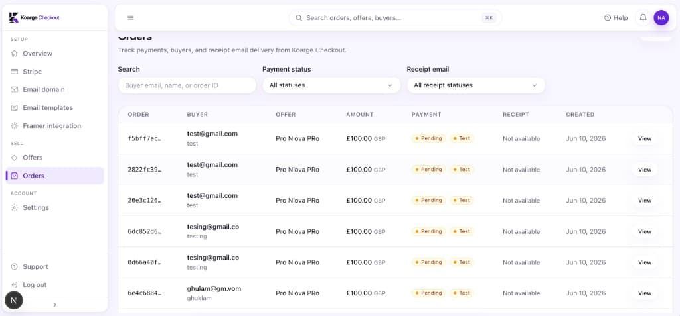Click order ID 0d66a40f
680x316 pixels.
(x=145, y=262)
